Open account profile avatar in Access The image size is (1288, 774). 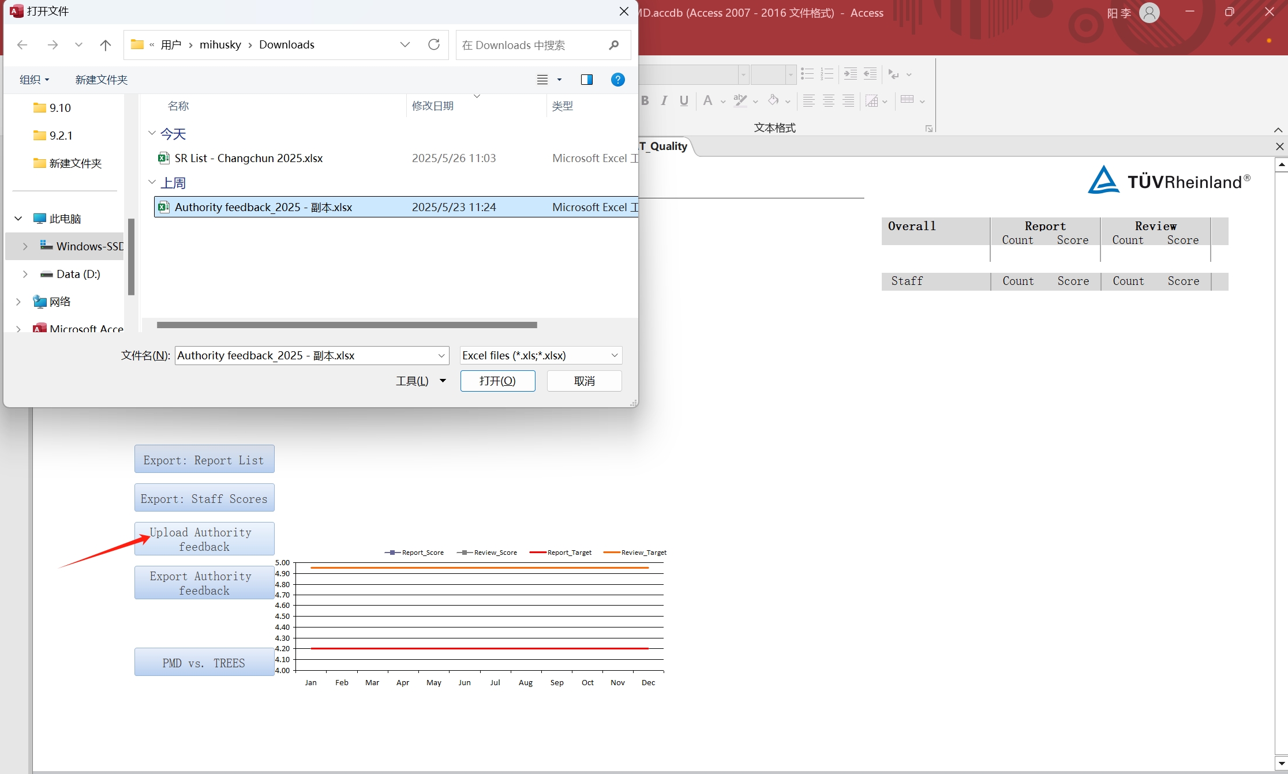click(1150, 13)
